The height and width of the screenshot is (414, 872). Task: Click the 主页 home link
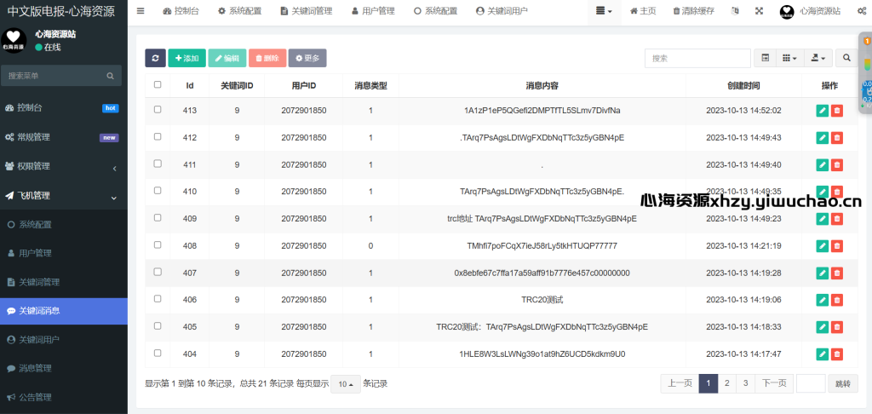[643, 11]
